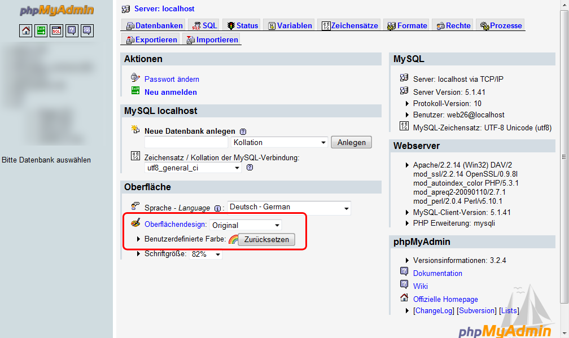
Task: Click the scrollbar down arrow at bottom right
Action: coord(564,333)
